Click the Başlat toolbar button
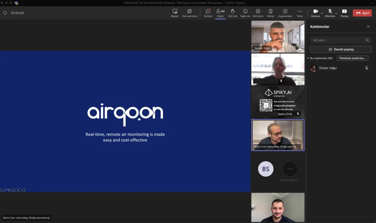 pyautogui.click(x=175, y=13)
